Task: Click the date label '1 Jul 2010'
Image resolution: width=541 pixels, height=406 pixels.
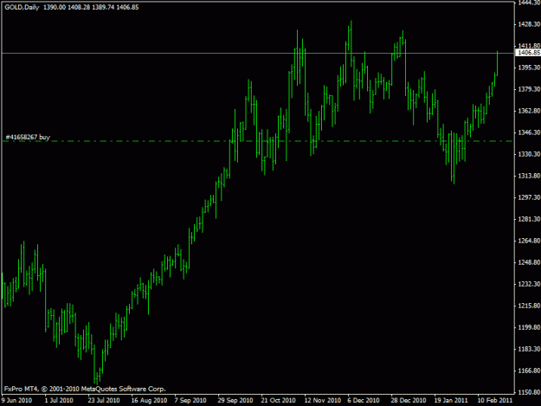Action: point(59,401)
